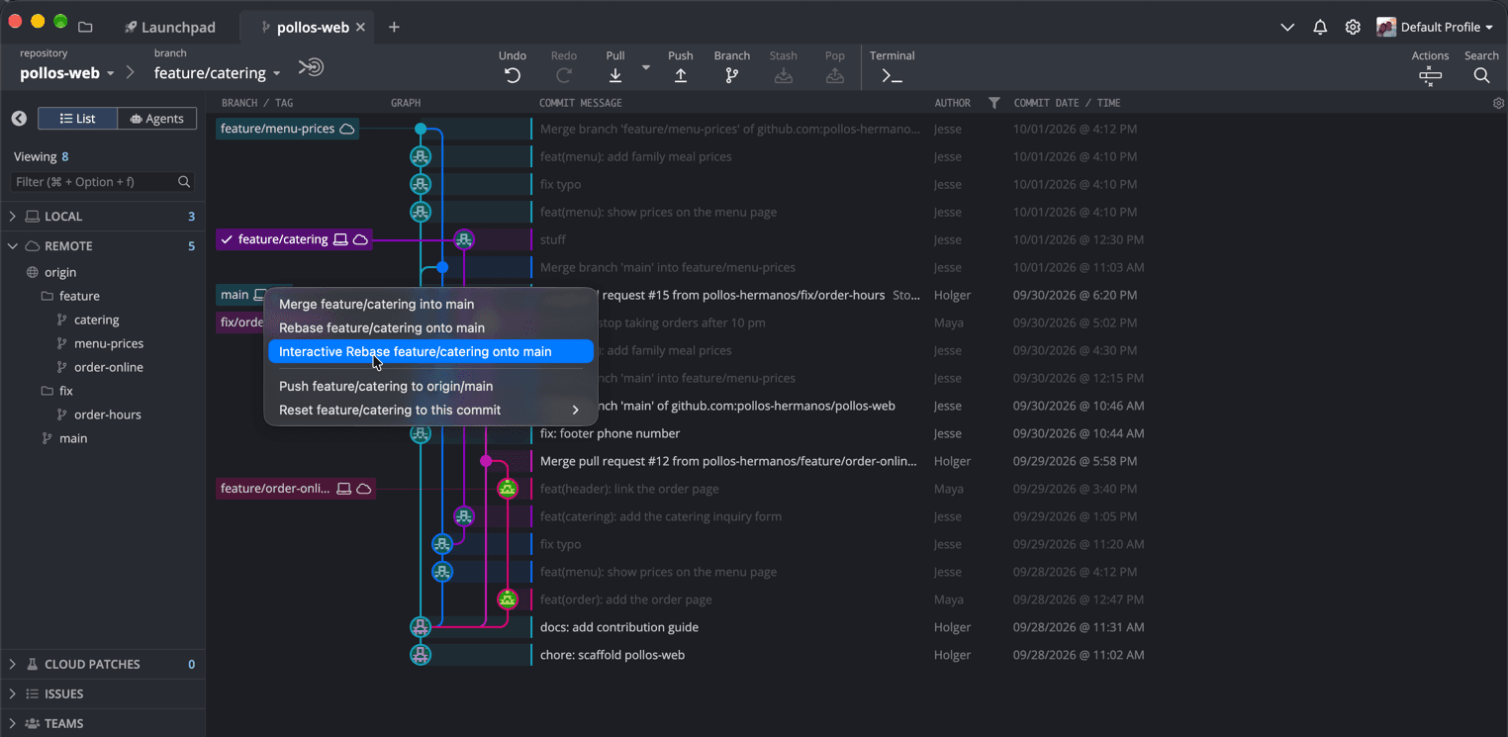Image resolution: width=1508 pixels, height=737 pixels.
Task: Switch left panel to List view
Action: [x=77, y=119]
